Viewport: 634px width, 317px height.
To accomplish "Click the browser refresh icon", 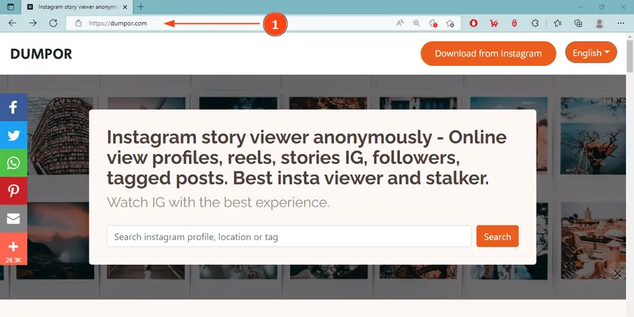I will tap(53, 23).
